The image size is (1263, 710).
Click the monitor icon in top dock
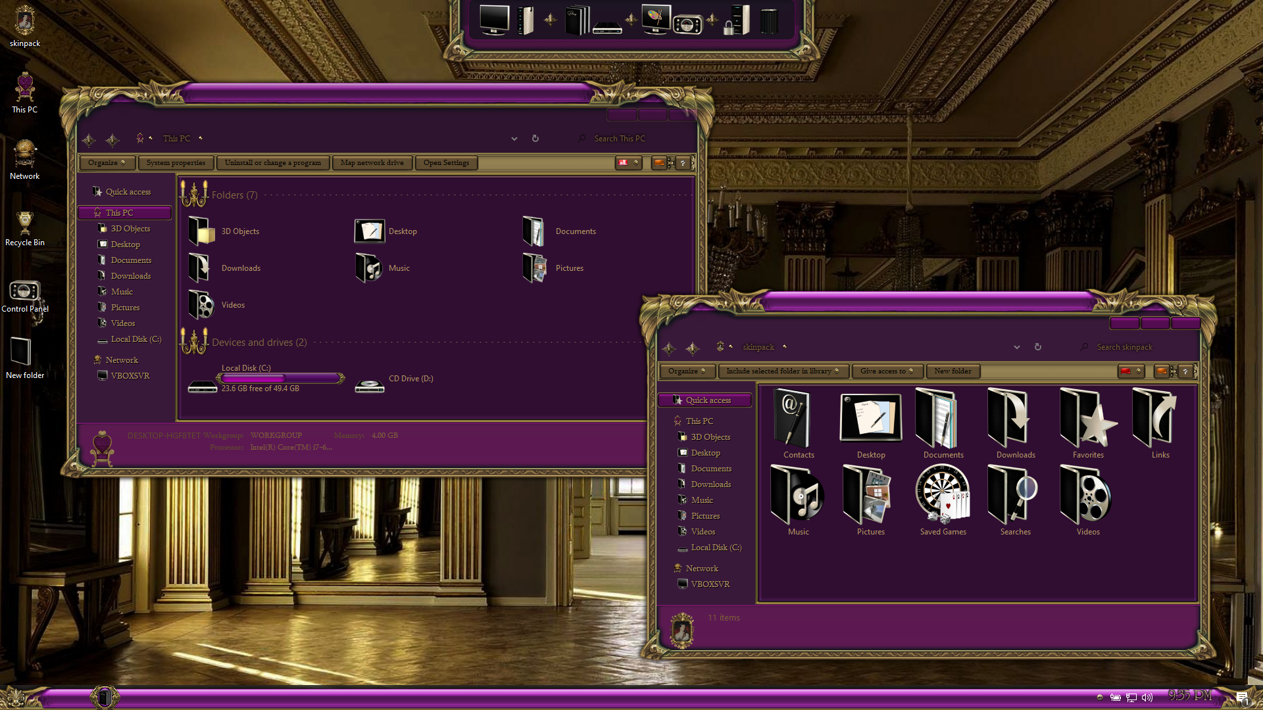point(494,20)
